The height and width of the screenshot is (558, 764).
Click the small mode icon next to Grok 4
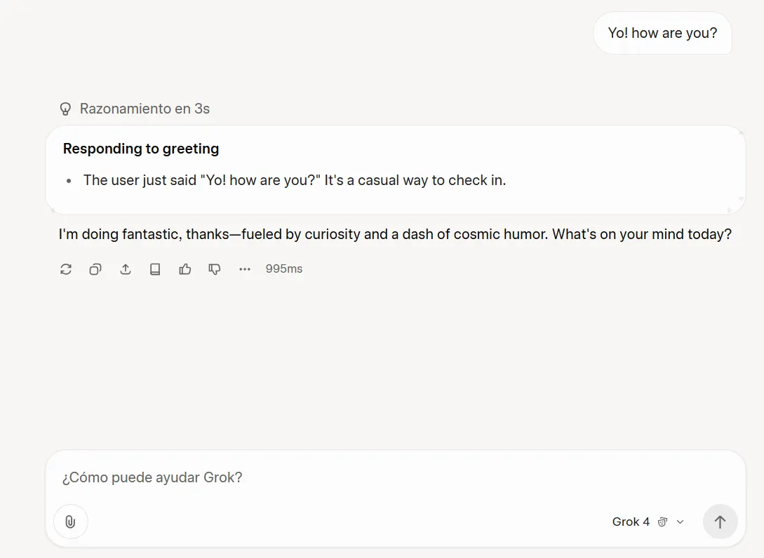pos(662,522)
